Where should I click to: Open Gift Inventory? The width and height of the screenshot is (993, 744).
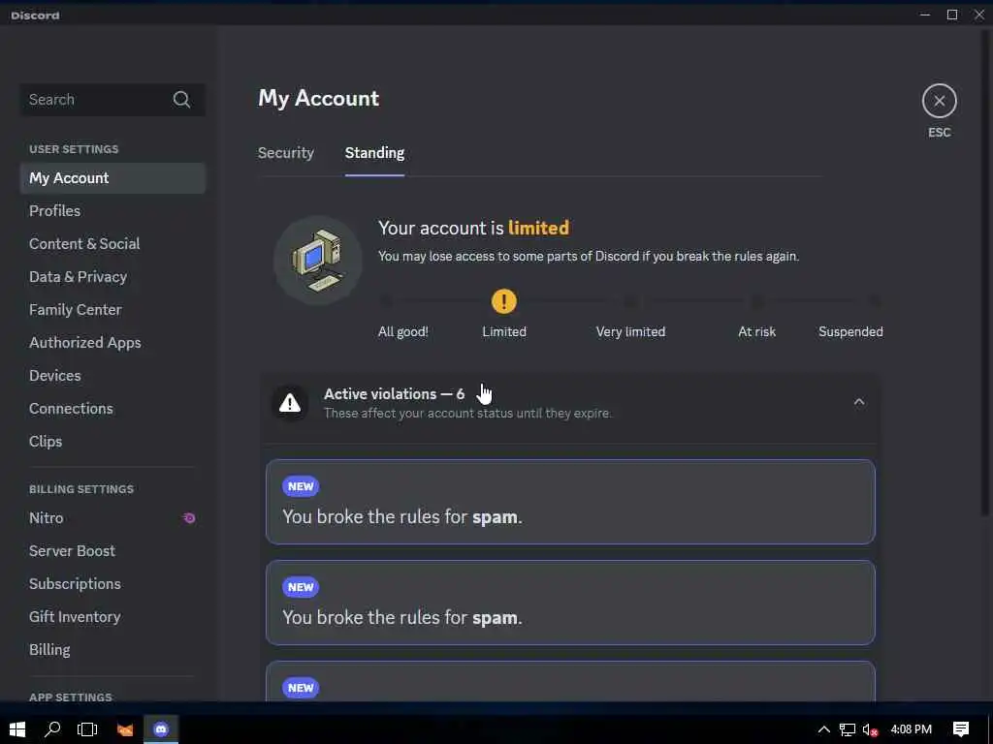click(x=112, y=617)
